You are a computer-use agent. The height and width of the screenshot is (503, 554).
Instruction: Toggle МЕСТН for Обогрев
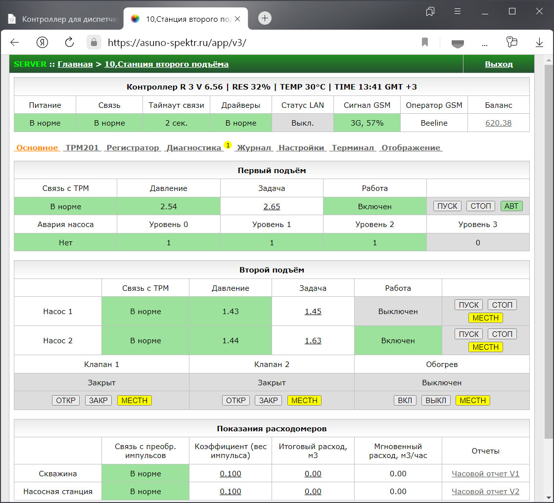(x=473, y=401)
